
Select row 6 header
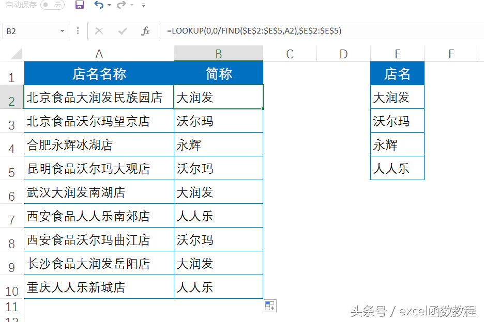12,192
